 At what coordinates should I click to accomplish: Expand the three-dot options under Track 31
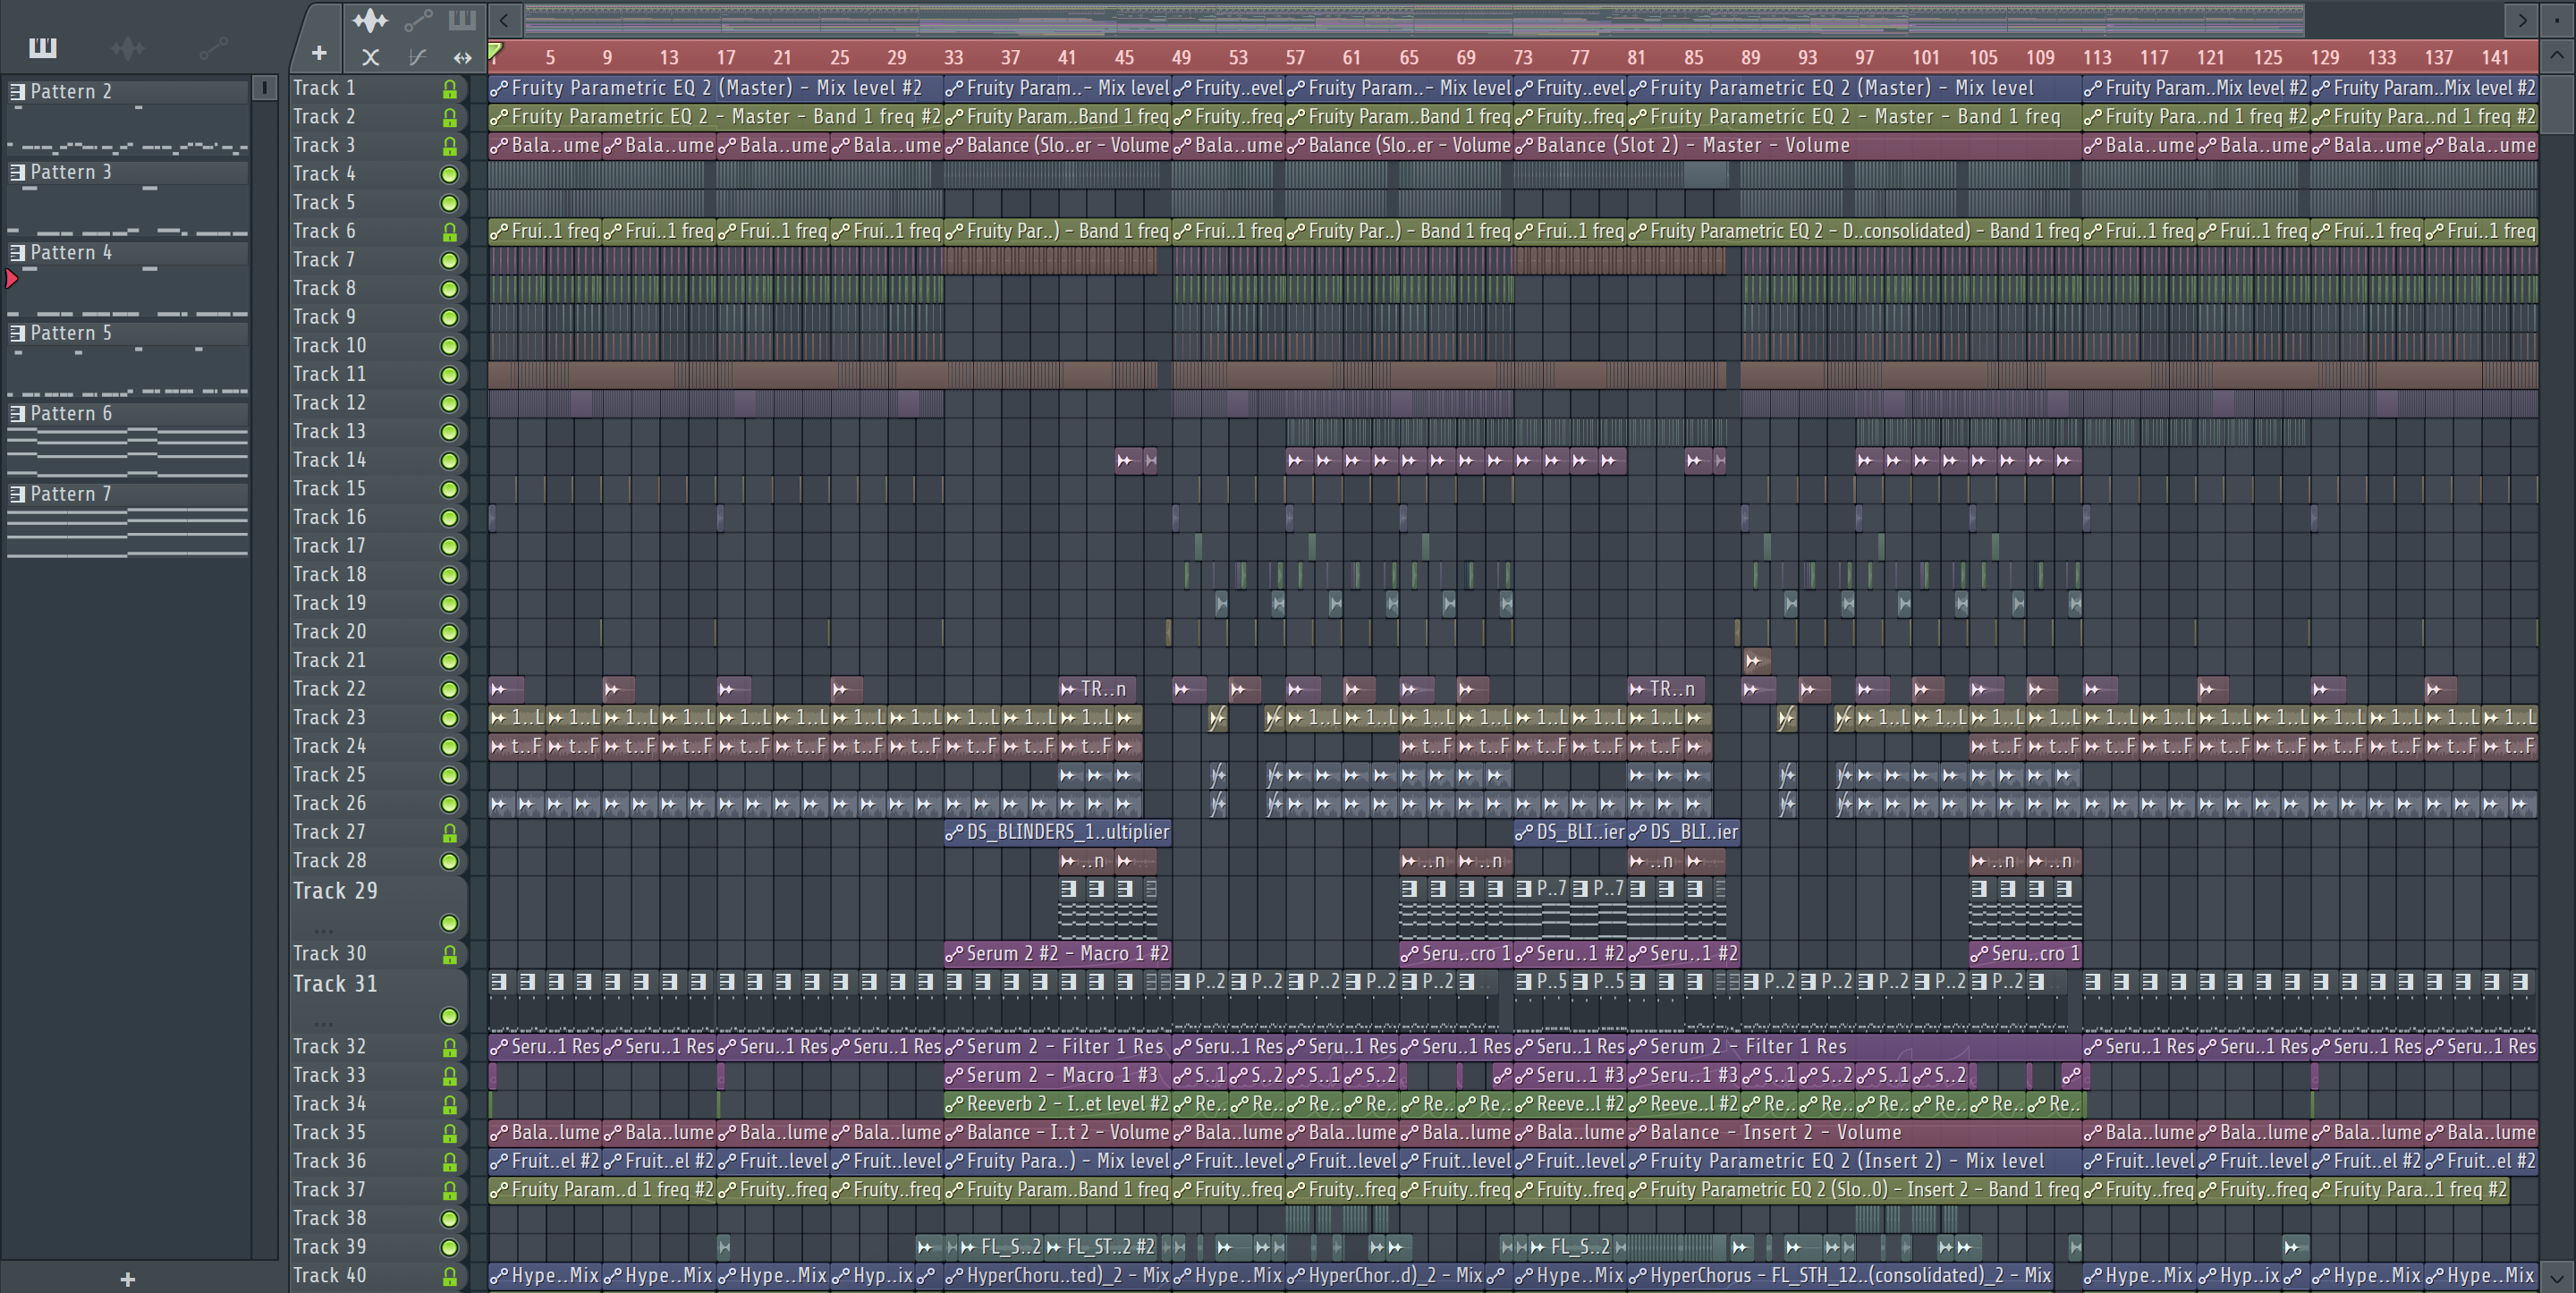point(323,1024)
